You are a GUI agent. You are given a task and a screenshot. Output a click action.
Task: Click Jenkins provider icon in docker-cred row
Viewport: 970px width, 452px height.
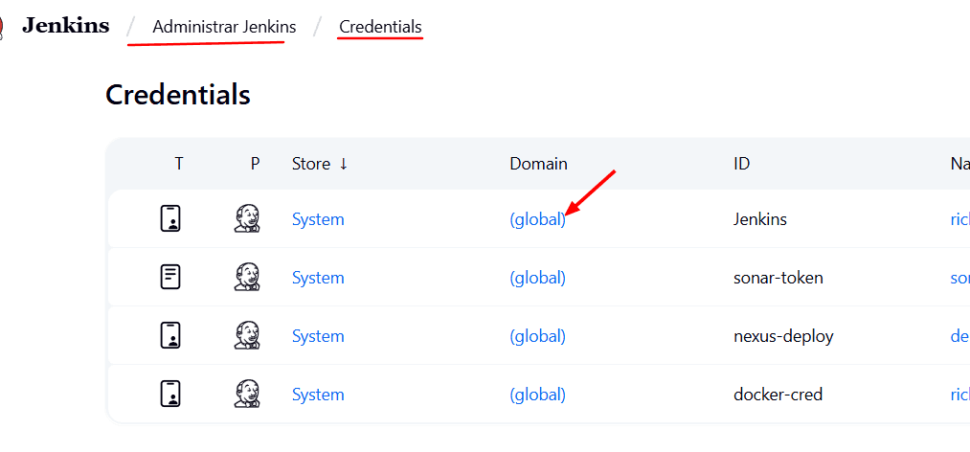(x=247, y=394)
